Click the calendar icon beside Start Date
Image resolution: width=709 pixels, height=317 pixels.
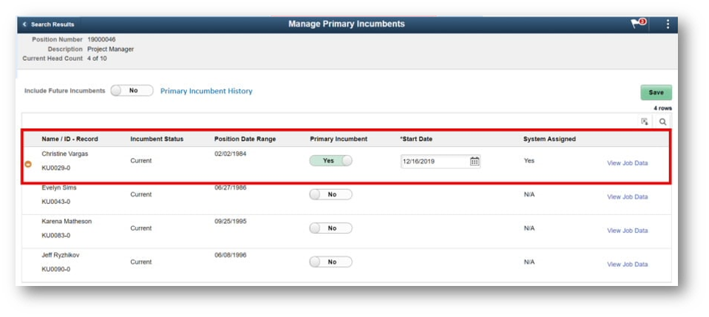475,161
